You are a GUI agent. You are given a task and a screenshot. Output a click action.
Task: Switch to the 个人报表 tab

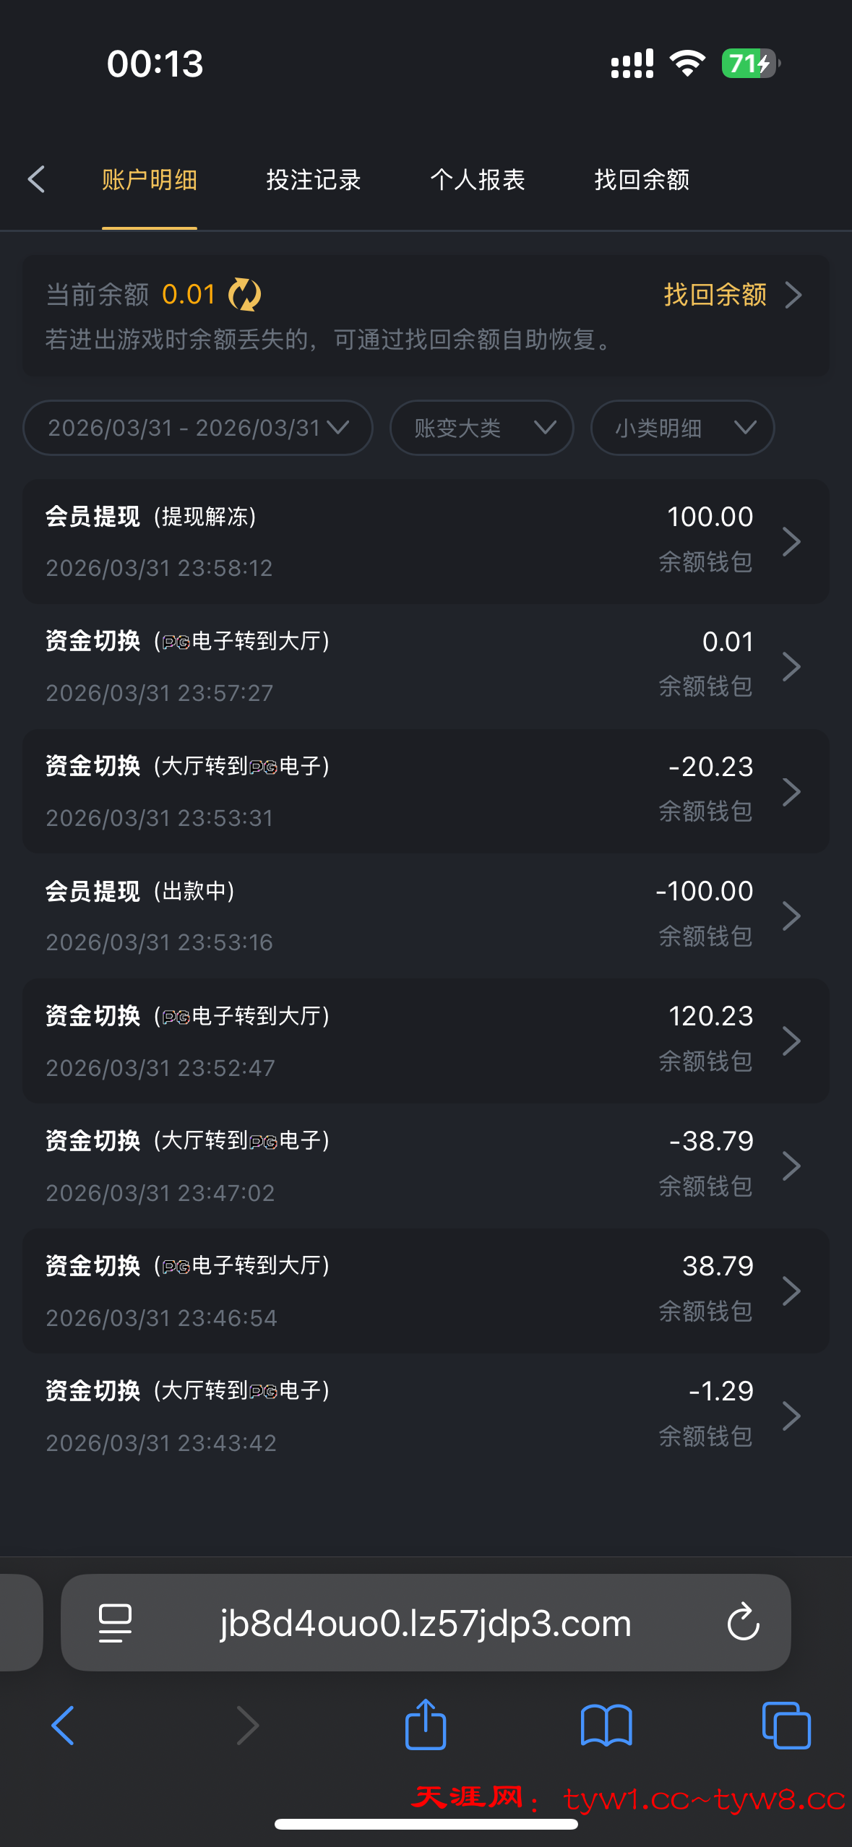478,179
